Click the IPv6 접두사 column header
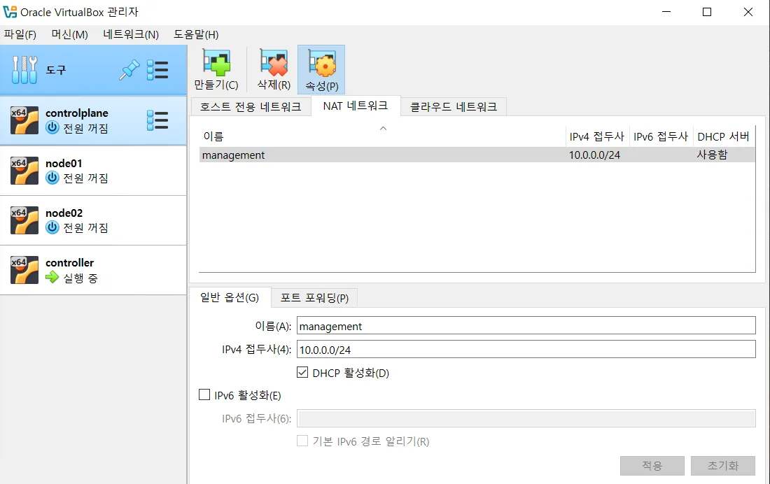 pyautogui.click(x=661, y=136)
